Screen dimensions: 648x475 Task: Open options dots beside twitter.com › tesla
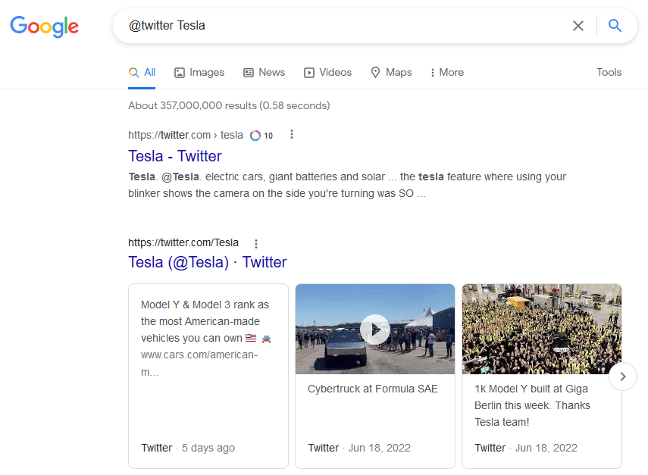coord(292,135)
